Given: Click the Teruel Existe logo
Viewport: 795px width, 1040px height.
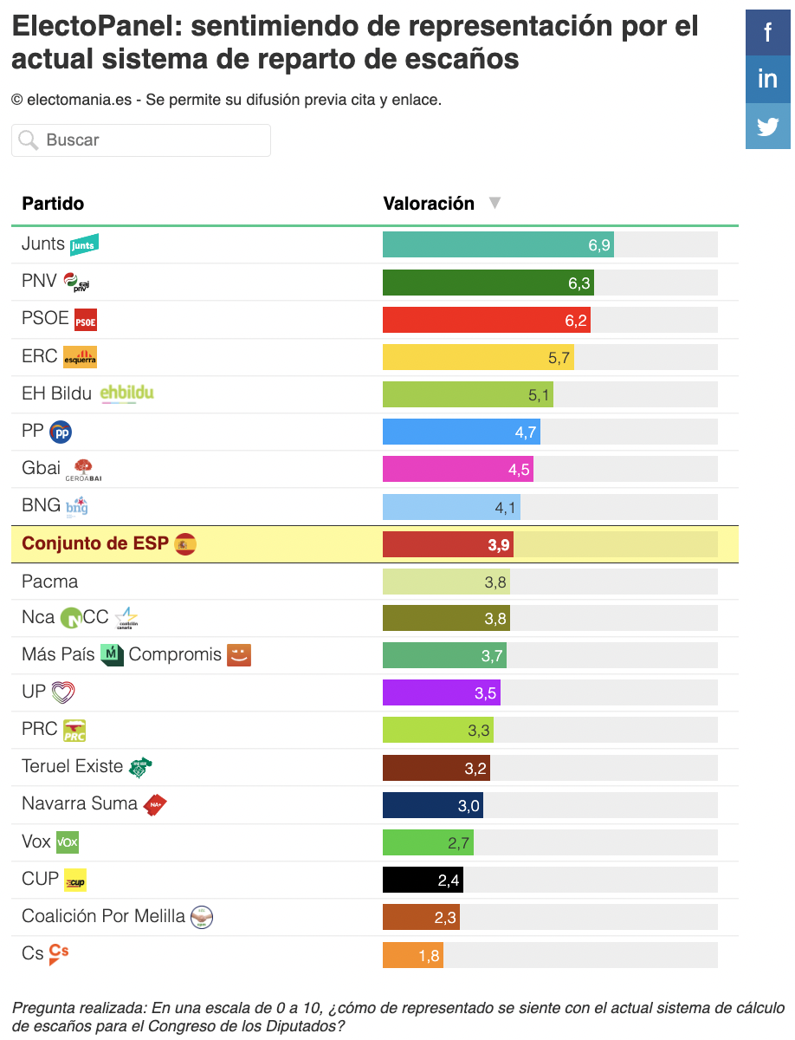Looking at the screenshot, I should [x=140, y=767].
